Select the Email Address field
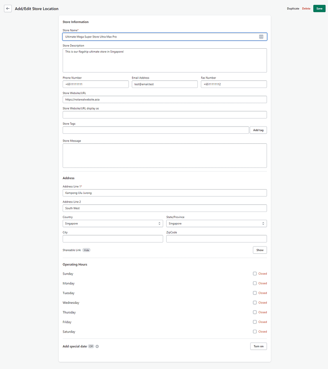This screenshot has height=369, width=328. 165,84
